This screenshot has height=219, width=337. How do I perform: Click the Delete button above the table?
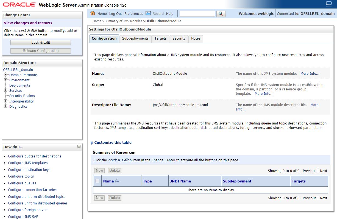(x=115, y=171)
